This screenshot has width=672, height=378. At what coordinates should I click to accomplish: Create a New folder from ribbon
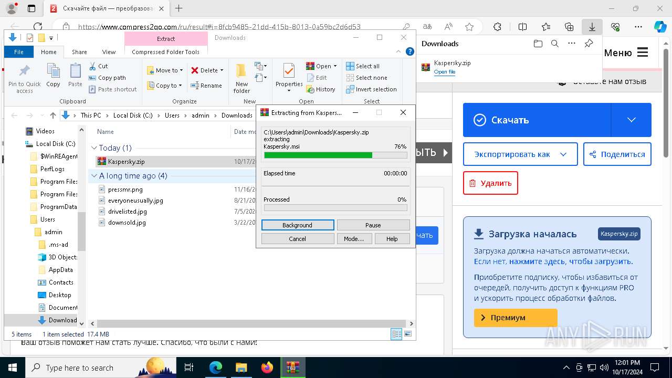click(x=241, y=79)
